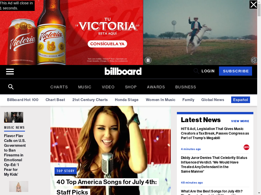This screenshot has height=195, width=261.
Task: Click the TOP STORY badge
Action: click(66, 171)
